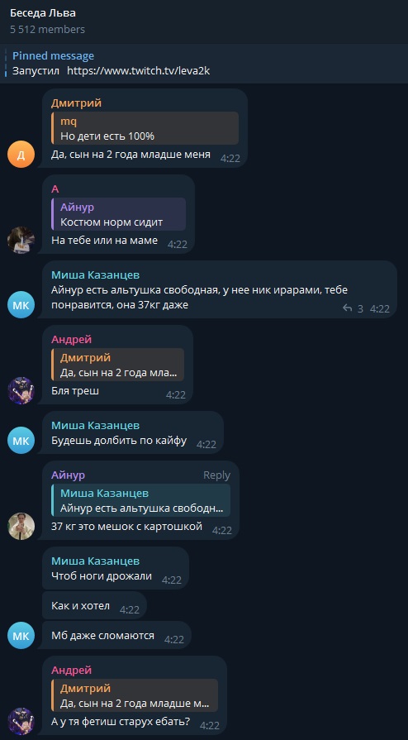This screenshot has height=740, width=408.
Task: Open the Pinned message bar
Action: pyautogui.click(x=204, y=63)
